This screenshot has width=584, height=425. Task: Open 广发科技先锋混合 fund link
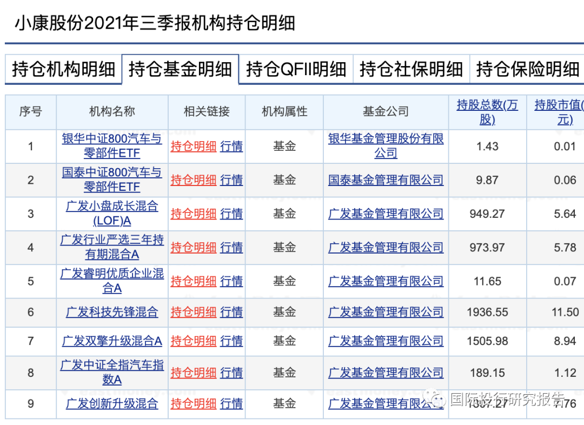112,312
